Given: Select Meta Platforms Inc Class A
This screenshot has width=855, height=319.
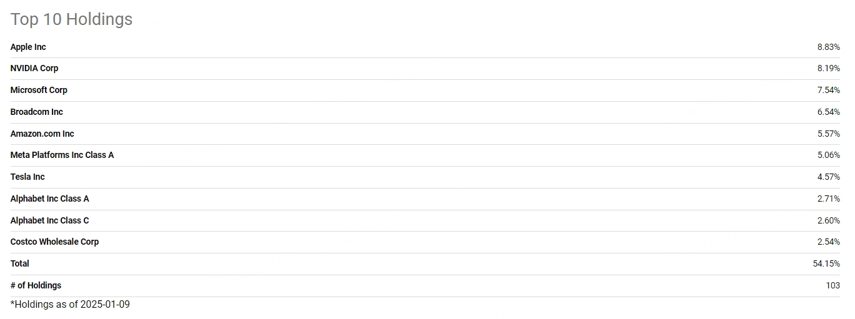Looking at the screenshot, I should tap(62, 155).
